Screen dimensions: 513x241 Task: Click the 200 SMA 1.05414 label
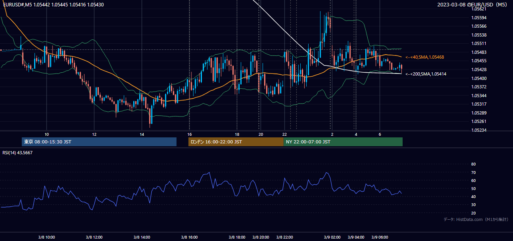[425, 74]
